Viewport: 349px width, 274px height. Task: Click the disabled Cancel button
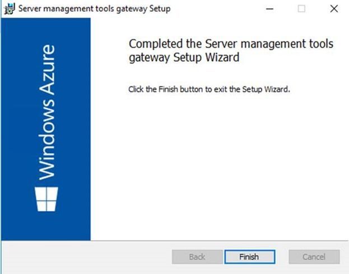point(314,257)
